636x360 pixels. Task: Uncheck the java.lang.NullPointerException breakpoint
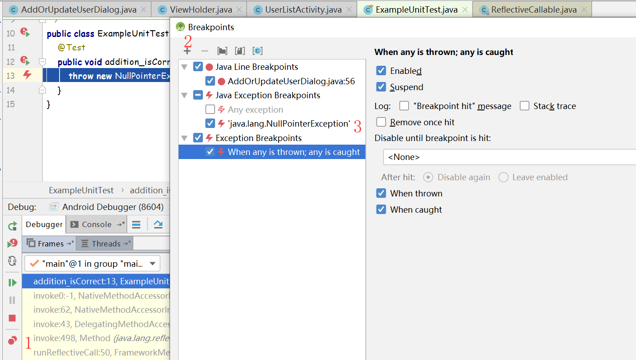click(x=210, y=123)
